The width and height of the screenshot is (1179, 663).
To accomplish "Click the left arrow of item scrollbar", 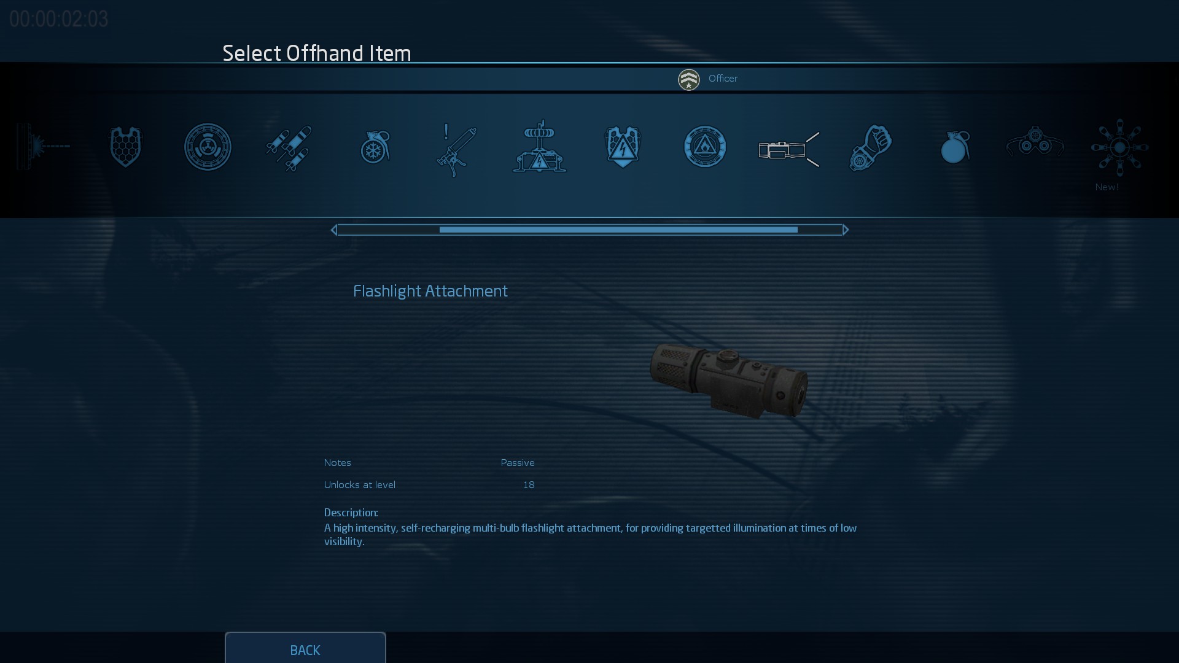I will point(333,230).
